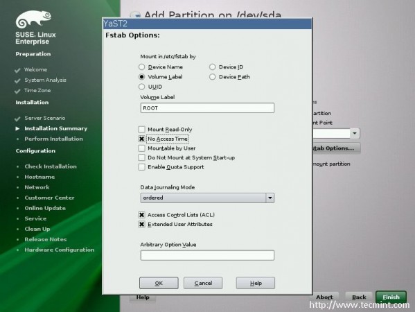Select Service step in the sidebar
Screen dimensions: 415x312
(35, 218)
